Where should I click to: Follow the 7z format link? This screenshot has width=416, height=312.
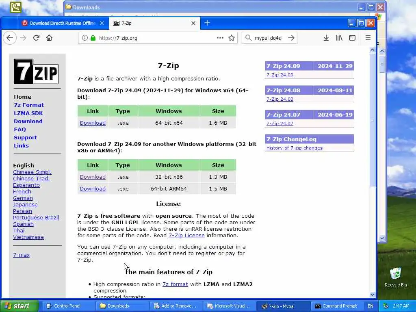coord(175,284)
